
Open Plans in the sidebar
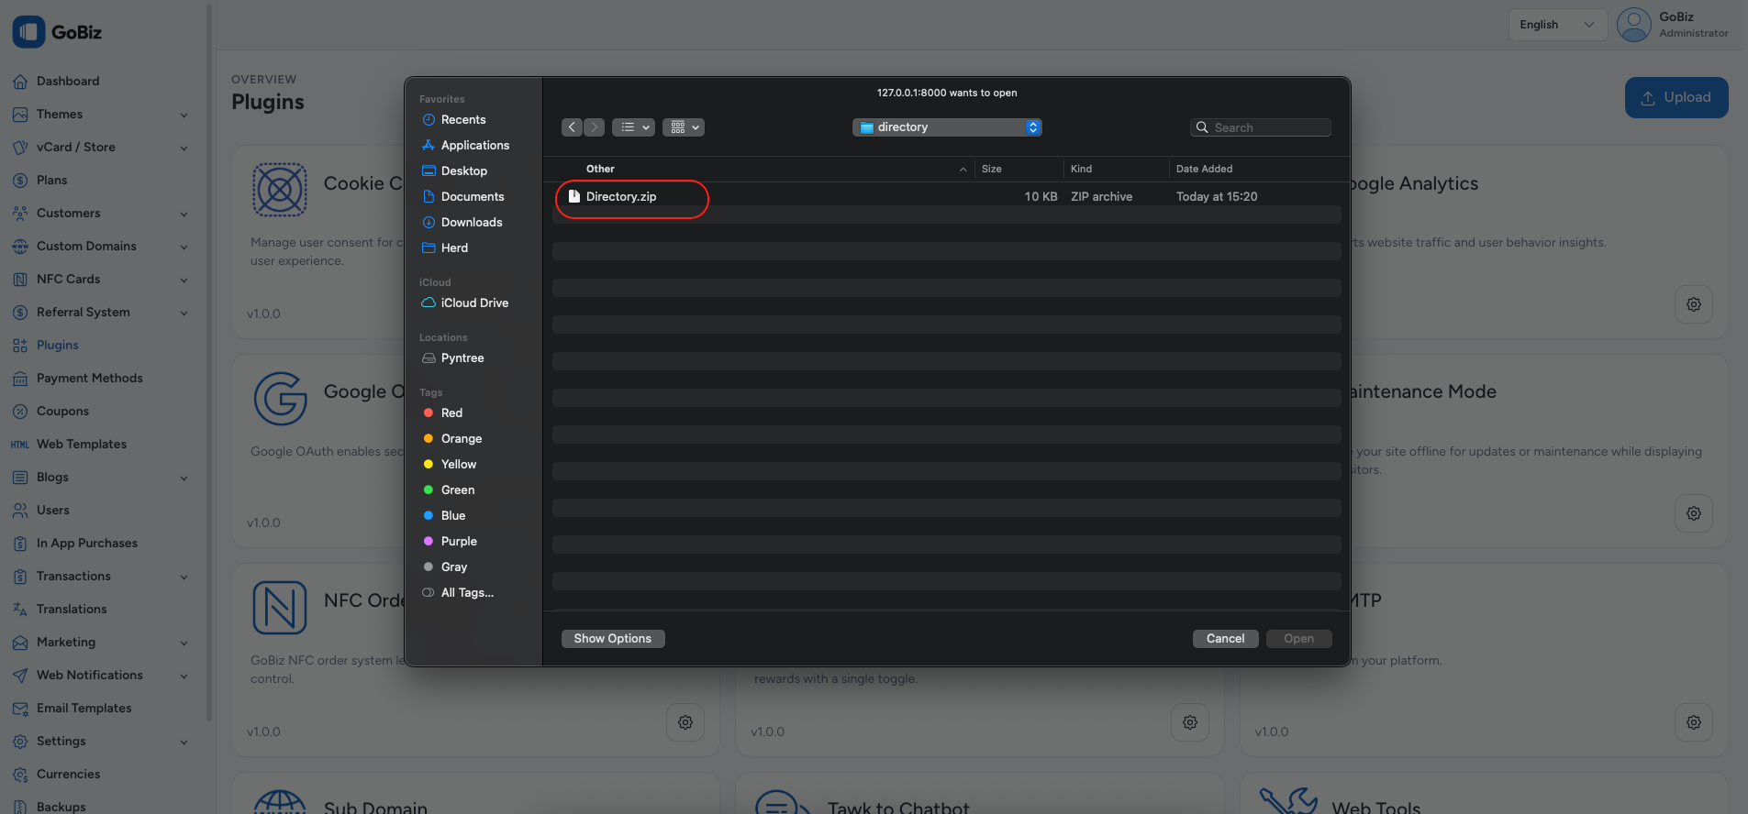[x=51, y=180]
